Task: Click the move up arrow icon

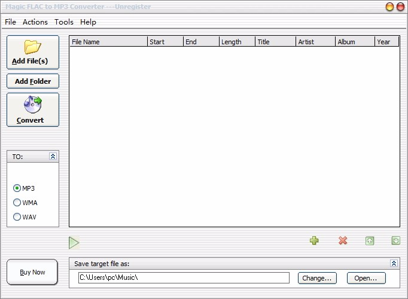Action: (370, 241)
